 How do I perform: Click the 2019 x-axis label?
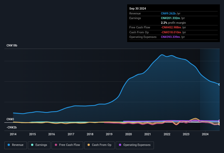tap(109, 134)
